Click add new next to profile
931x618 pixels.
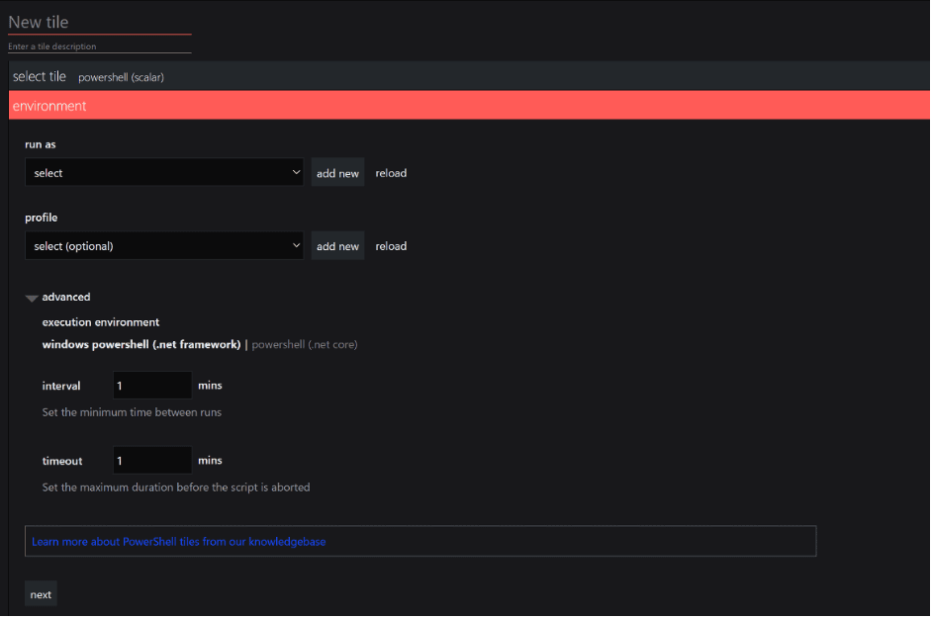click(337, 246)
